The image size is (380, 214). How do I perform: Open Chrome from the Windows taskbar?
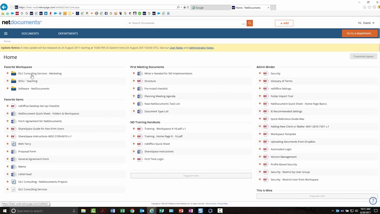click(132, 211)
